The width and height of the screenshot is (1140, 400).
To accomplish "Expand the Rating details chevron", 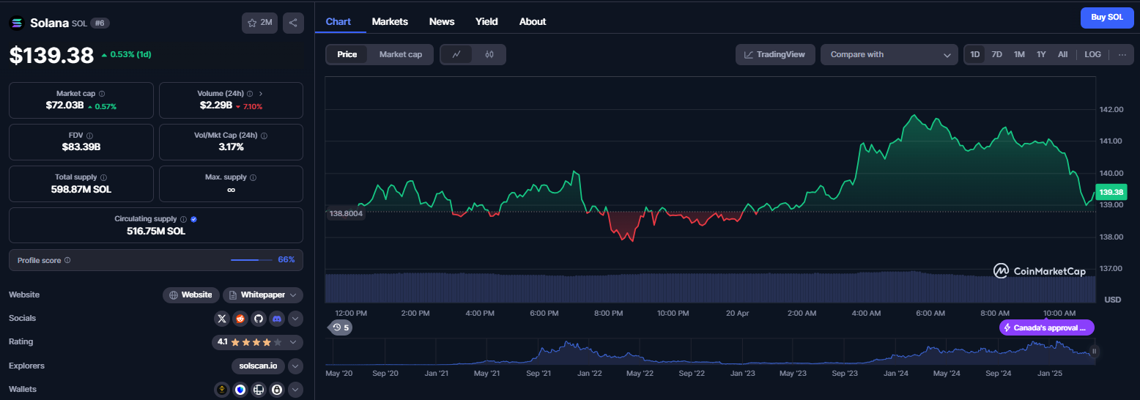I will (x=295, y=342).
